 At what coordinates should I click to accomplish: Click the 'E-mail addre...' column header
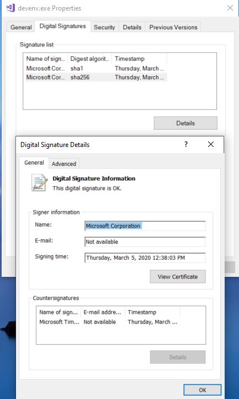click(103, 312)
